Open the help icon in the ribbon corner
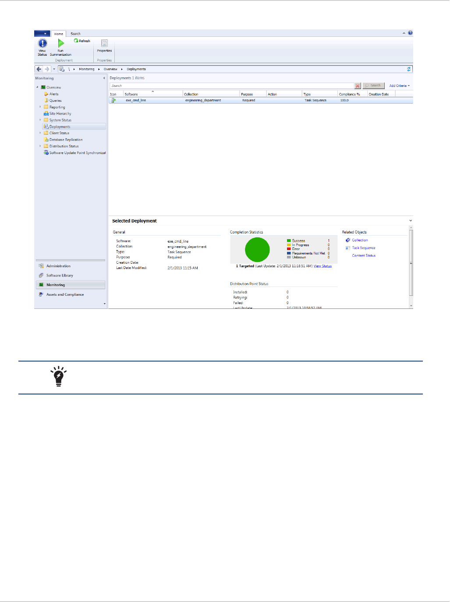This screenshot has height=602, width=450. click(410, 33)
